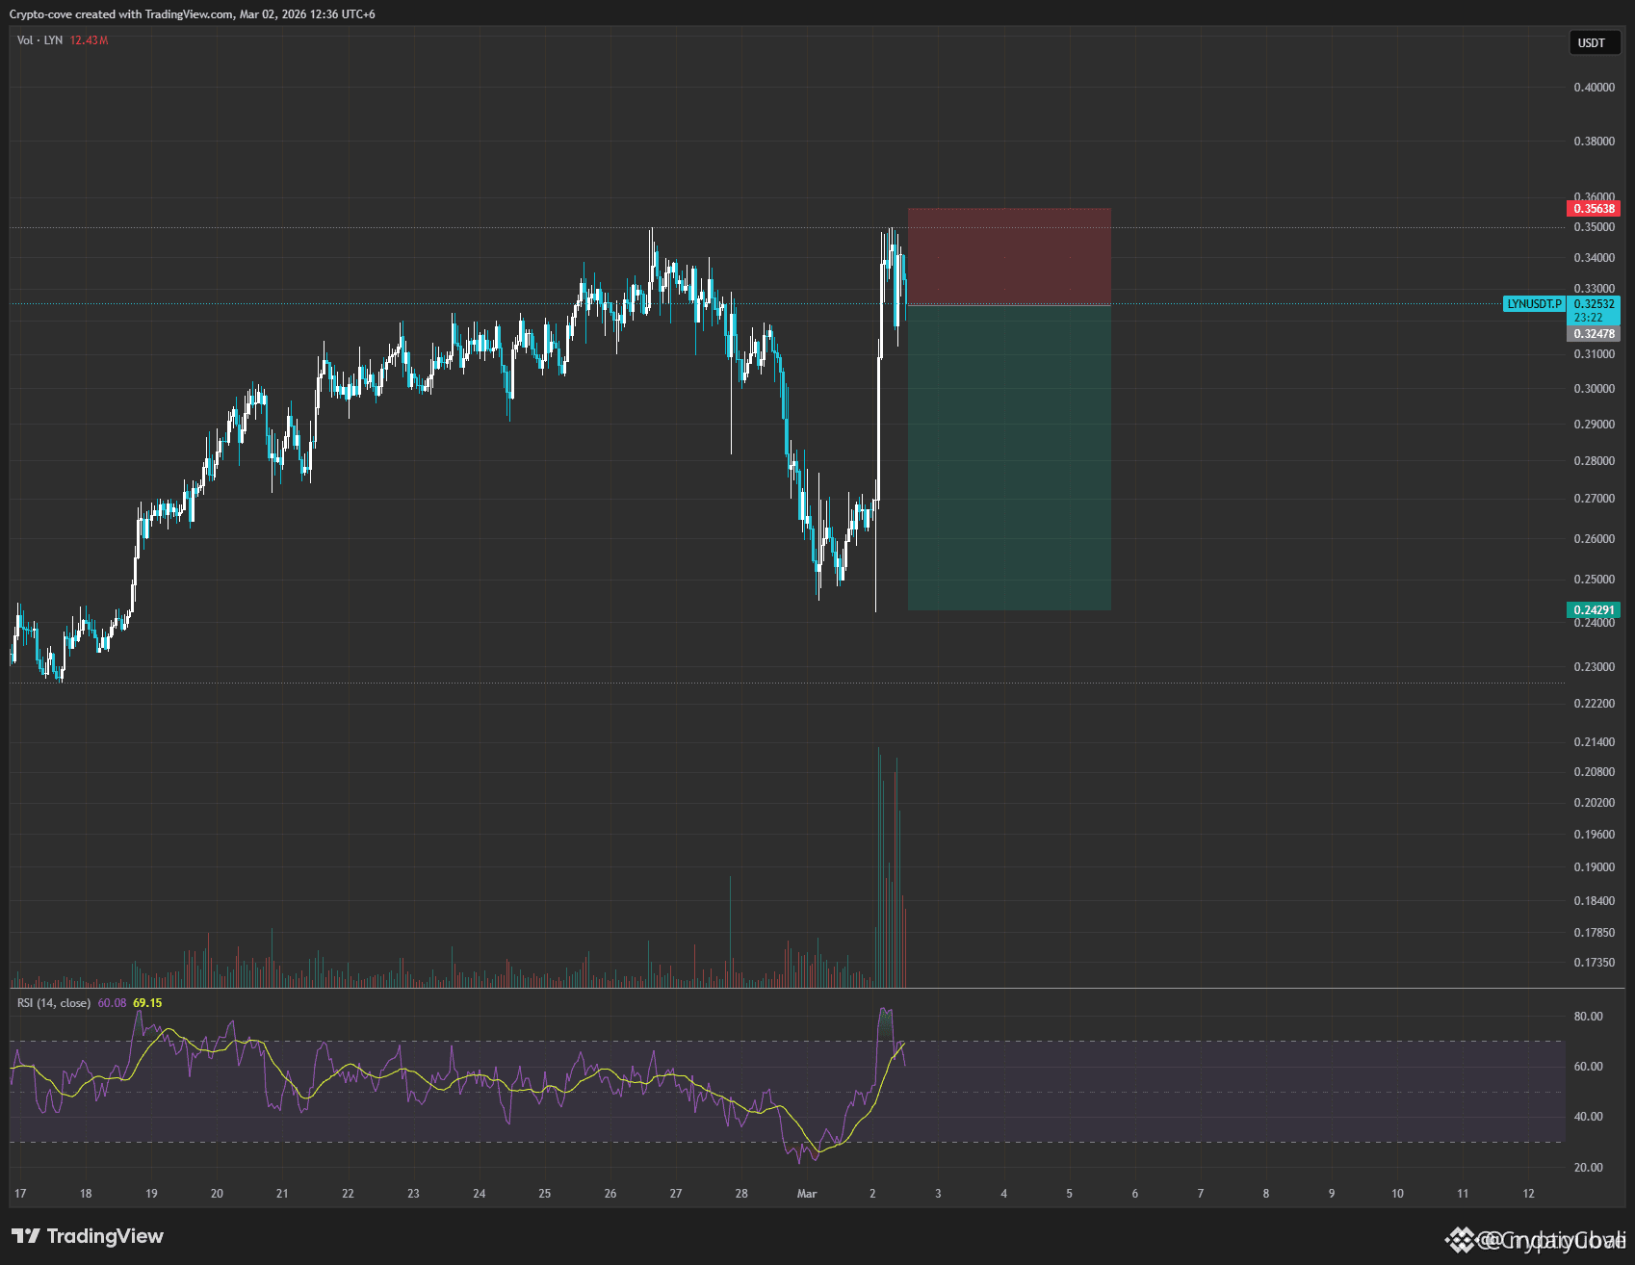Click the 0.40000 price axis label
This screenshot has height=1265, width=1635.
pyautogui.click(x=1595, y=88)
